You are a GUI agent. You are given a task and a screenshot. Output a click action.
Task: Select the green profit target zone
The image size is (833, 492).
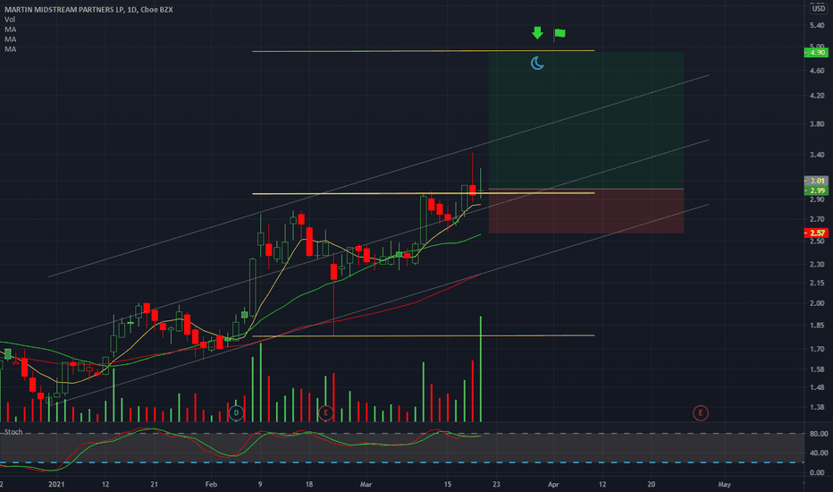586,120
